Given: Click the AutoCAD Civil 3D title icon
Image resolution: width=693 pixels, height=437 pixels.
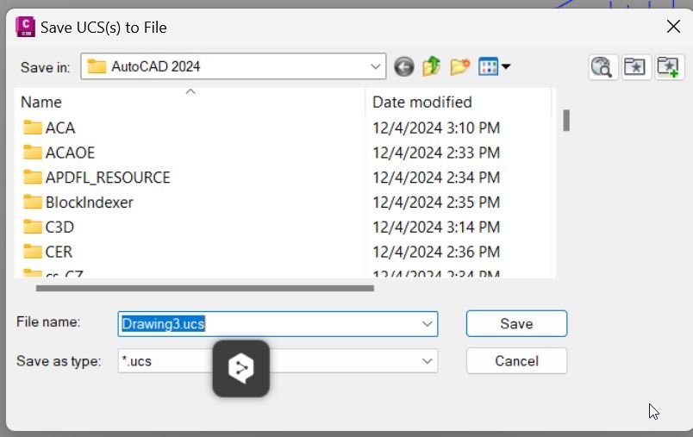Looking at the screenshot, I should click(25, 27).
